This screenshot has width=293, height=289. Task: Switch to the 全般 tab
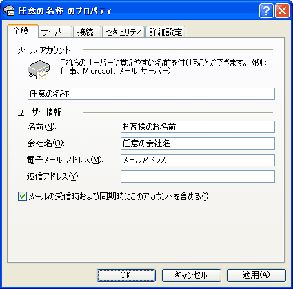click(x=22, y=31)
